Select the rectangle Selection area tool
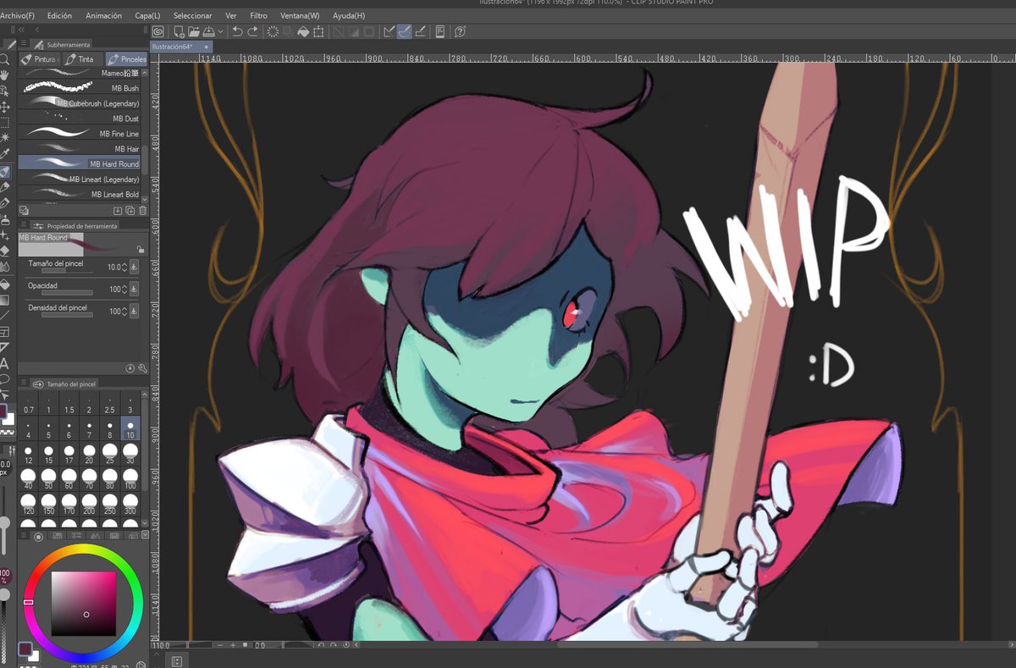Viewport: 1016px width, 668px height. (x=5, y=122)
